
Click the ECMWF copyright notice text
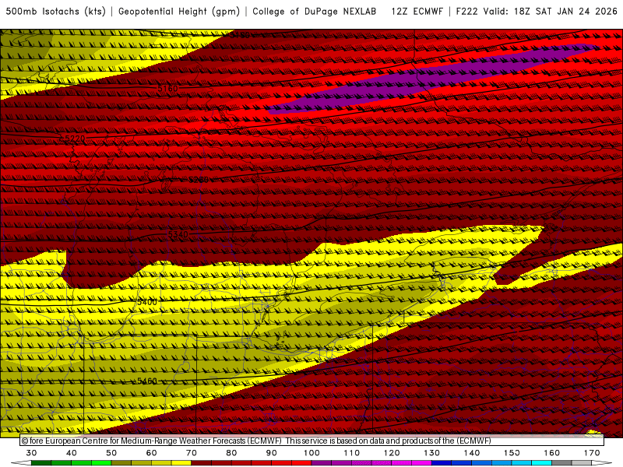tap(256, 441)
